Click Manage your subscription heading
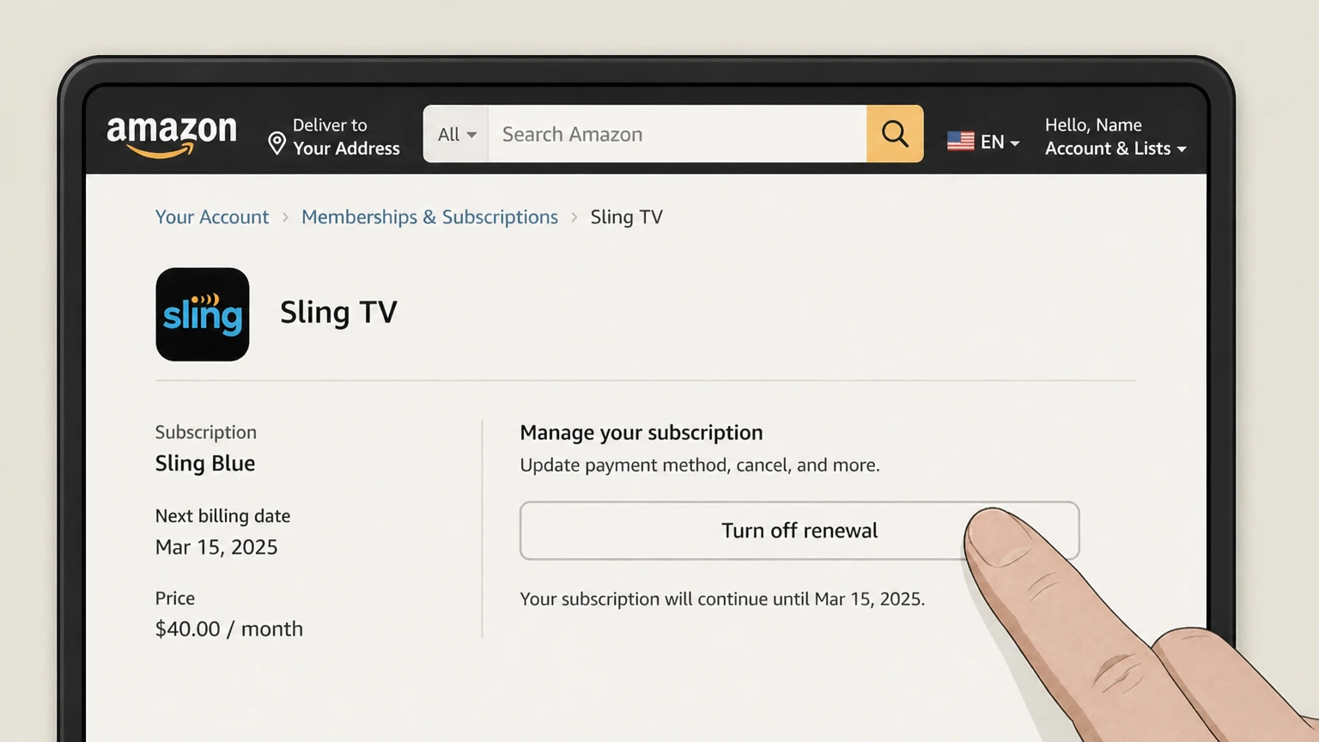1319x742 pixels. pos(641,433)
